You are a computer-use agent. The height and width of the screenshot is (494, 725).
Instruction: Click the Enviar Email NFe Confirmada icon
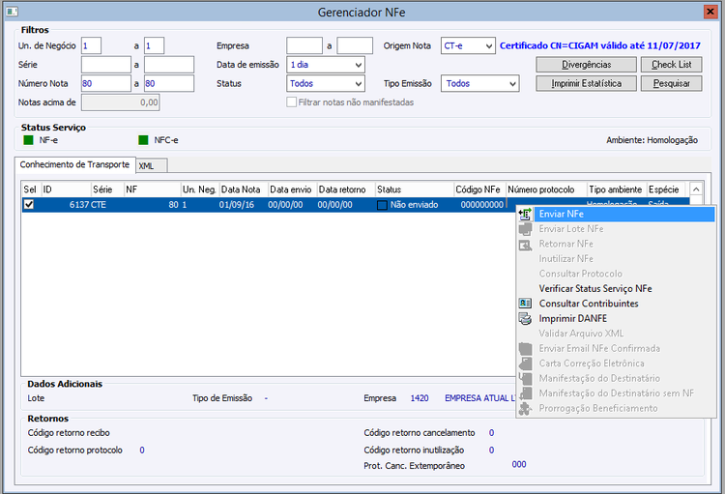click(525, 348)
